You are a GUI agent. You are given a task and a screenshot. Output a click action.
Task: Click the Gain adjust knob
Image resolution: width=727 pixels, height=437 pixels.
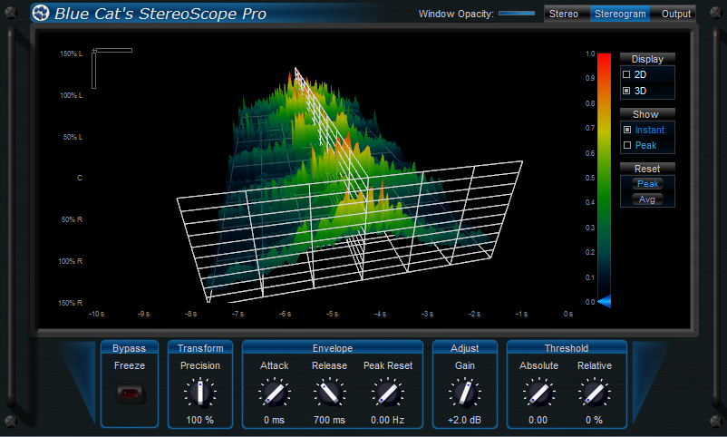(464, 393)
